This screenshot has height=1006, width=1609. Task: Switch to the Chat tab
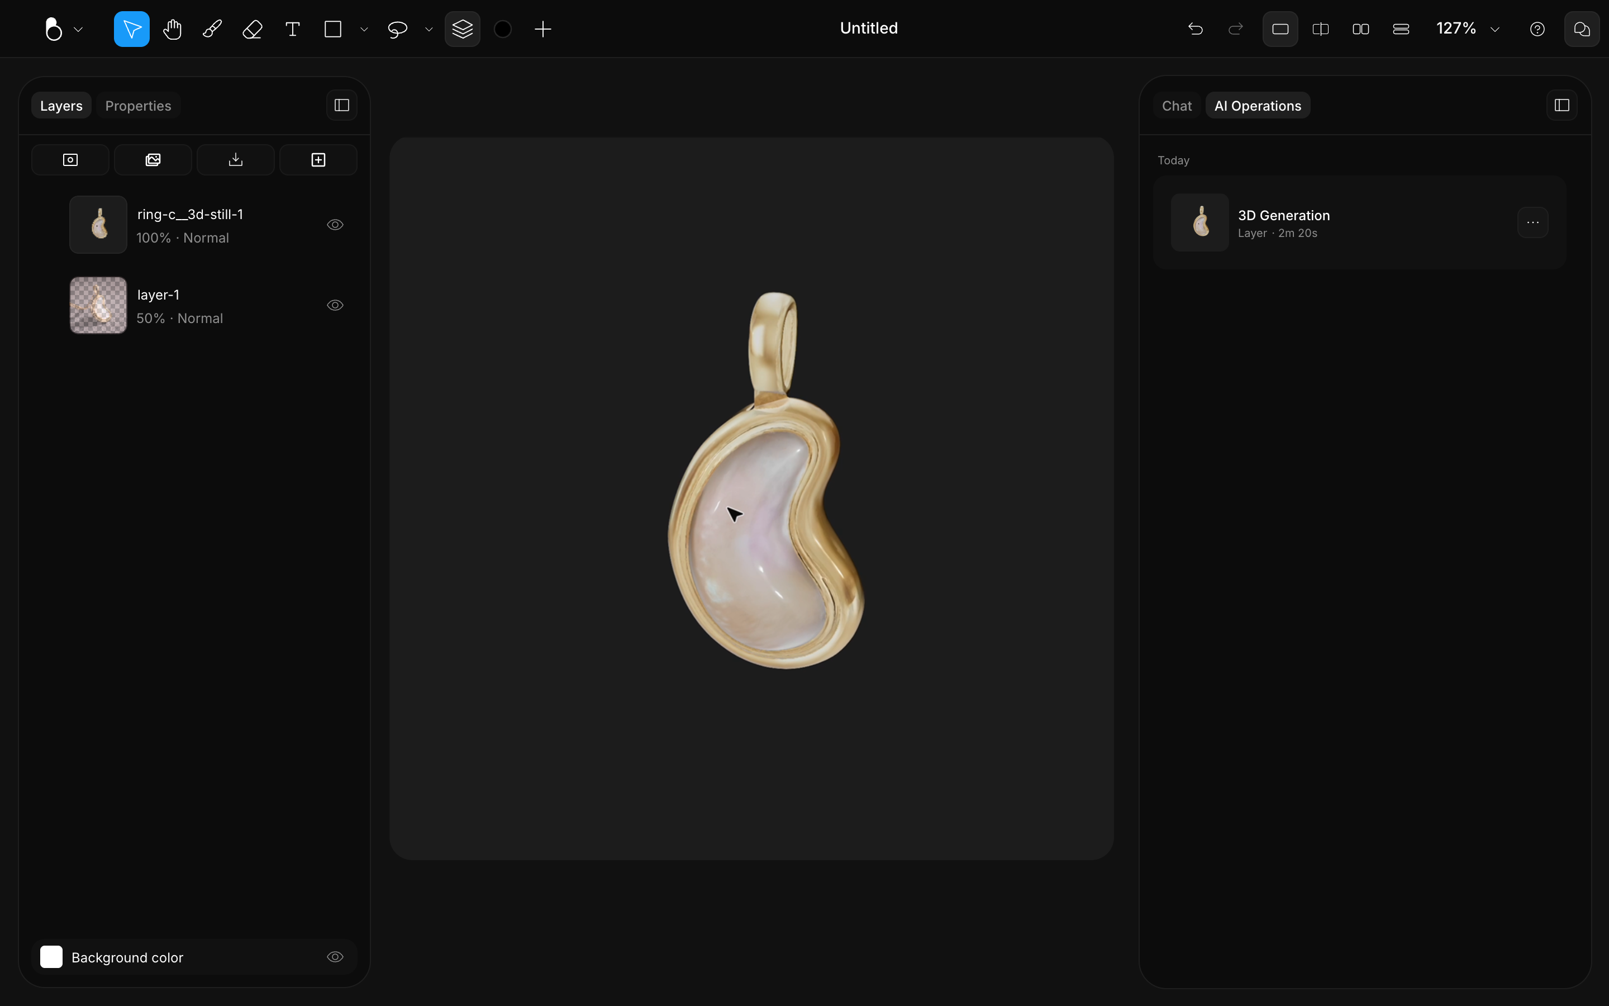point(1177,106)
